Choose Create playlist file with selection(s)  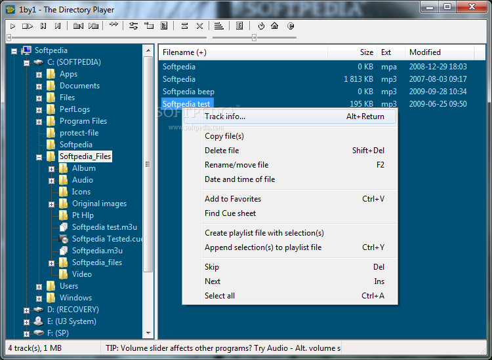point(290,233)
